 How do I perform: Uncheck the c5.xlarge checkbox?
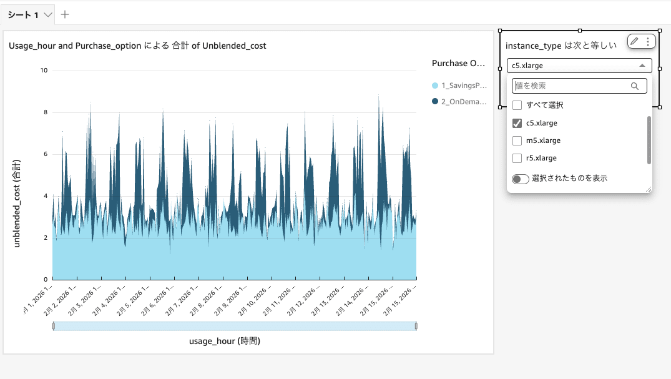(517, 122)
